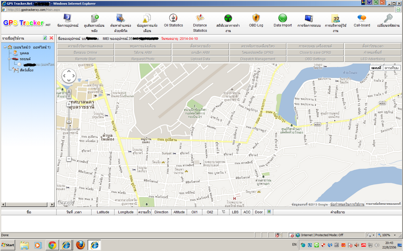
Task: Click the Altitude column header
Action: (x=179, y=212)
